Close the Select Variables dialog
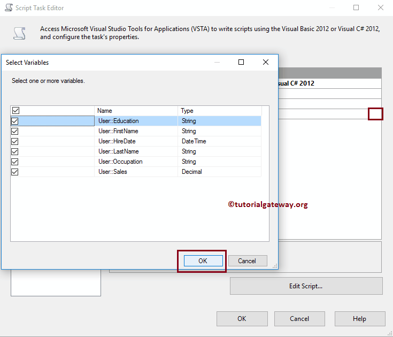This screenshot has height=337, width=393. coord(266,62)
